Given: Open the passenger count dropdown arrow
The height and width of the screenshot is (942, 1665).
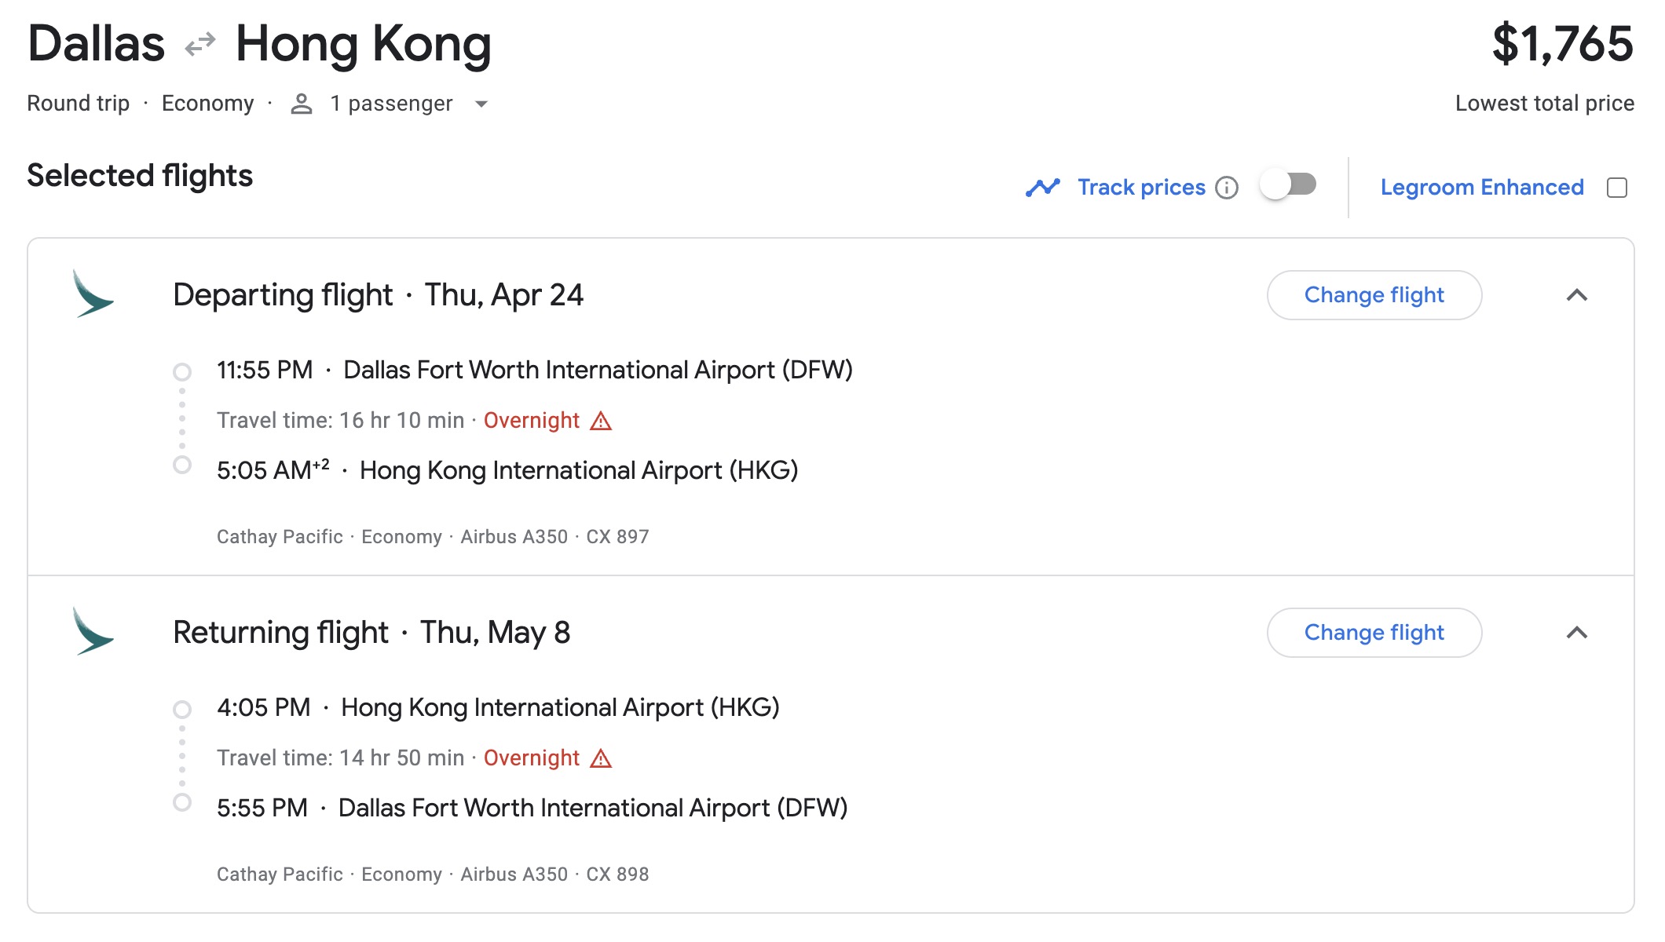Looking at the screenshot, I should tap(481, 104).
